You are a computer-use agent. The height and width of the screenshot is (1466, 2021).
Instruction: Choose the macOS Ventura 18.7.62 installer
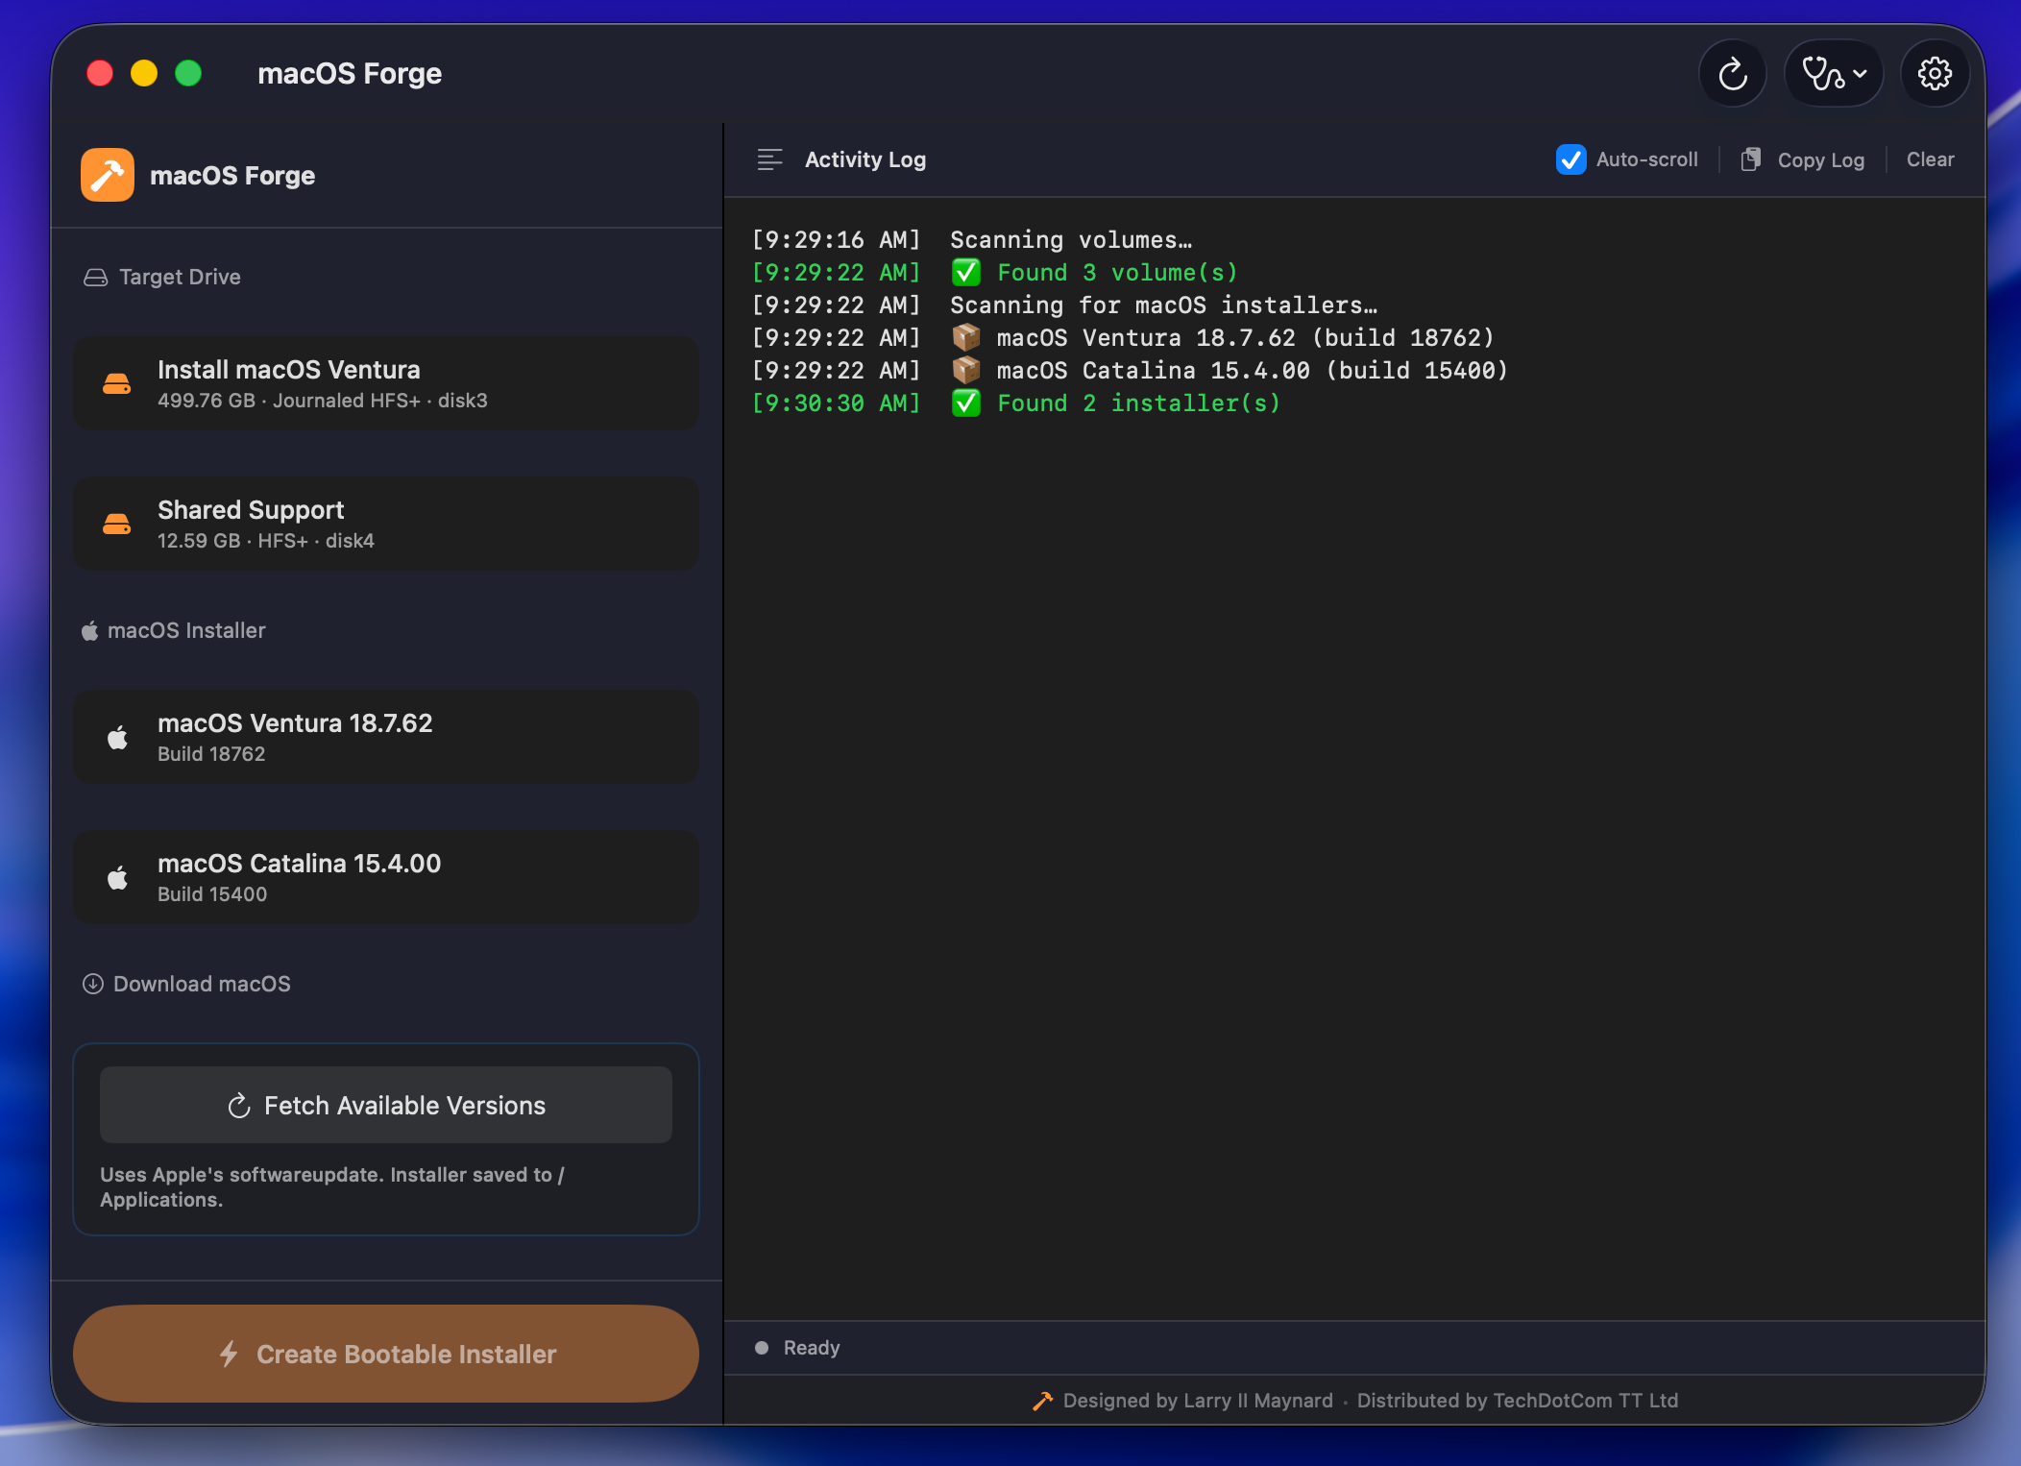click(386, 737)
